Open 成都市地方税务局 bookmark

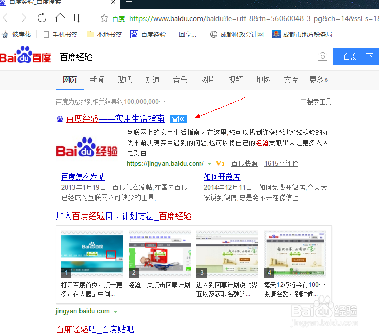coord(302,34)
